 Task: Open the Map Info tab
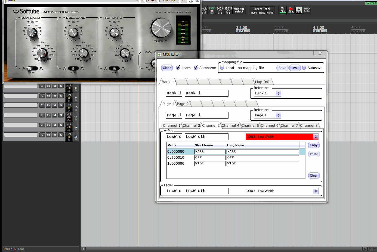click(262, 82)
